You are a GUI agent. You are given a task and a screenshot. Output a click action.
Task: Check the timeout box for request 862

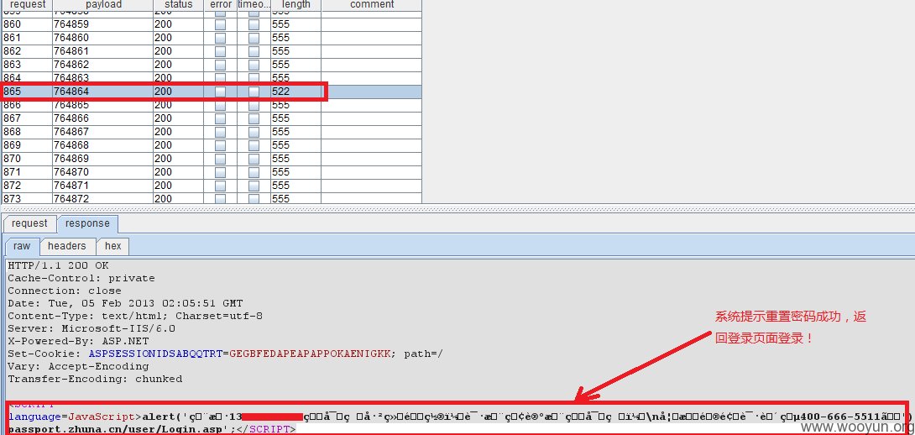pos(254,51)
